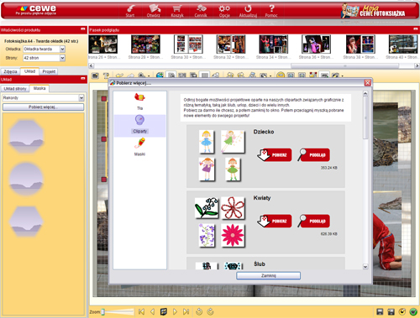The image size is (420, 318).
Task: Click the Cennik price list icon
Action: click(x=201, y=11)
